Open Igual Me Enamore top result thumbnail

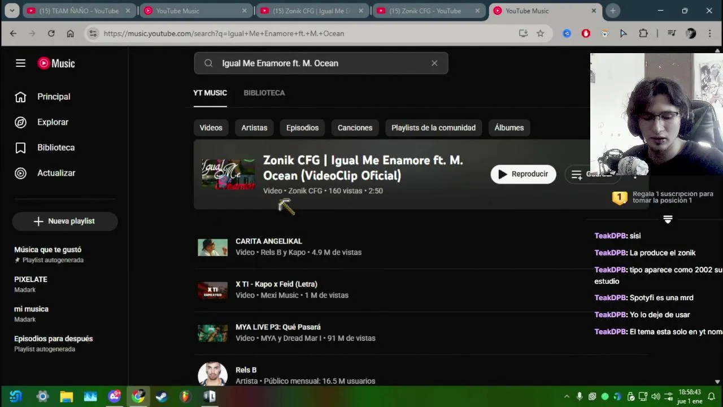pyautogui.click(x=228, y=175)
